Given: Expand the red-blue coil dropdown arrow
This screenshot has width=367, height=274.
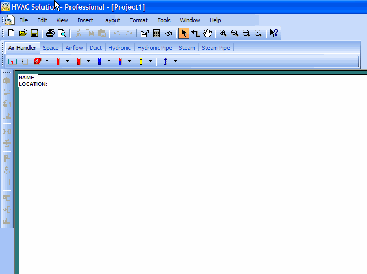Looking at the screenshot, I should point(129,61).
